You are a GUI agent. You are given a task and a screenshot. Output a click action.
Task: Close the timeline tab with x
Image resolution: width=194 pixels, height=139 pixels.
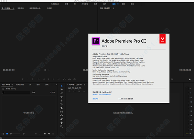click(x=67, y=85)
